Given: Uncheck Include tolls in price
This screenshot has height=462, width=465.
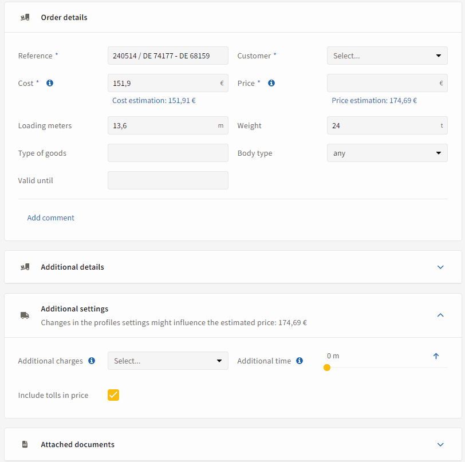Looking at the screenshot, I should coord(113,395).
